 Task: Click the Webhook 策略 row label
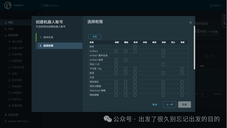98,90
